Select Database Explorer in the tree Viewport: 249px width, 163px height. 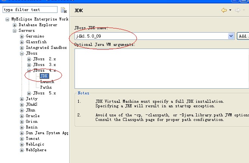[38, 25]
